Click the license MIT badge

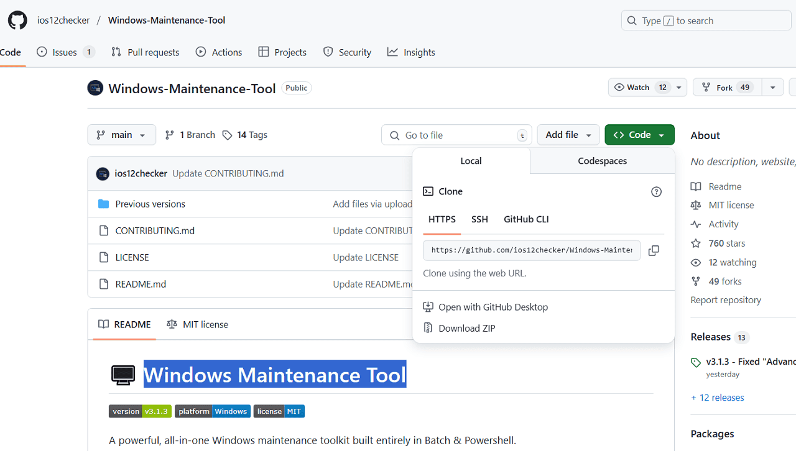click(279, 411)
